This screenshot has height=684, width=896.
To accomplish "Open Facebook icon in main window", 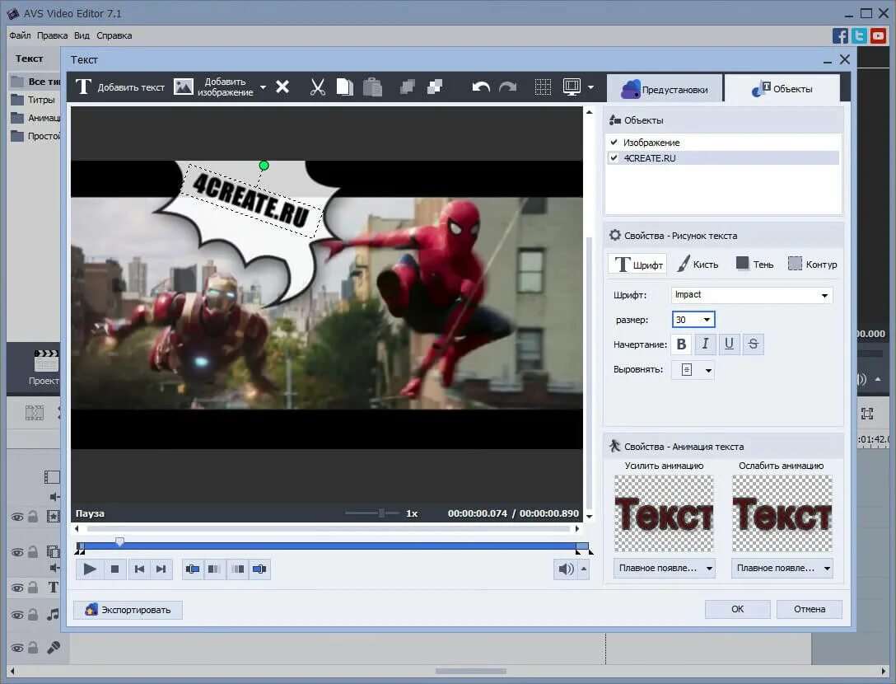I will tap(840, 35).
